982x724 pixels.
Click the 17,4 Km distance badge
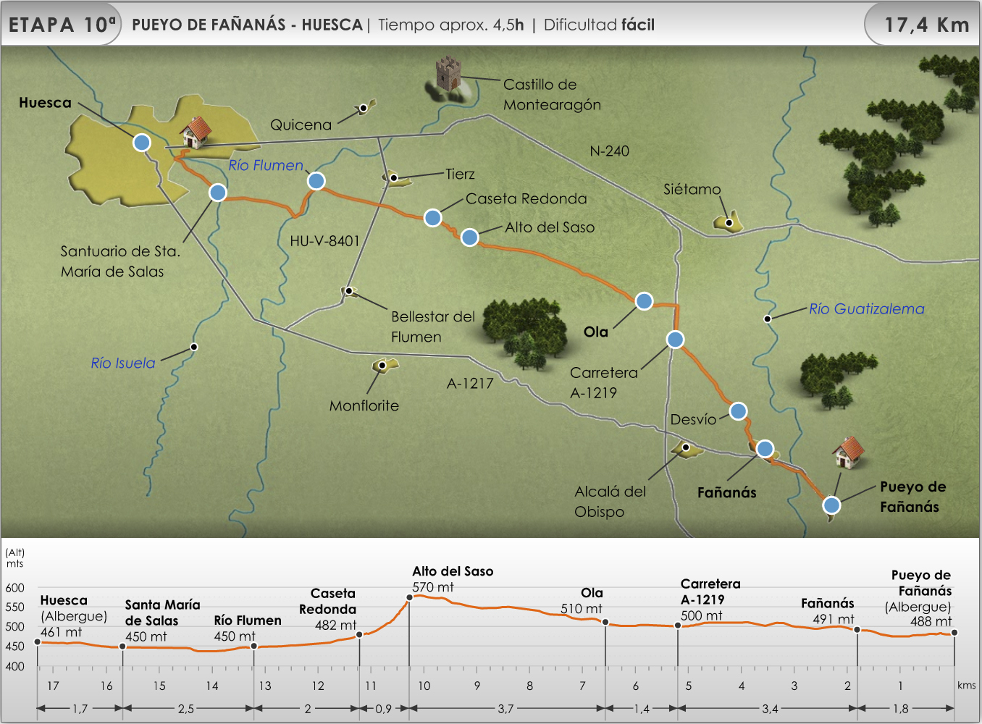point(926,25)
